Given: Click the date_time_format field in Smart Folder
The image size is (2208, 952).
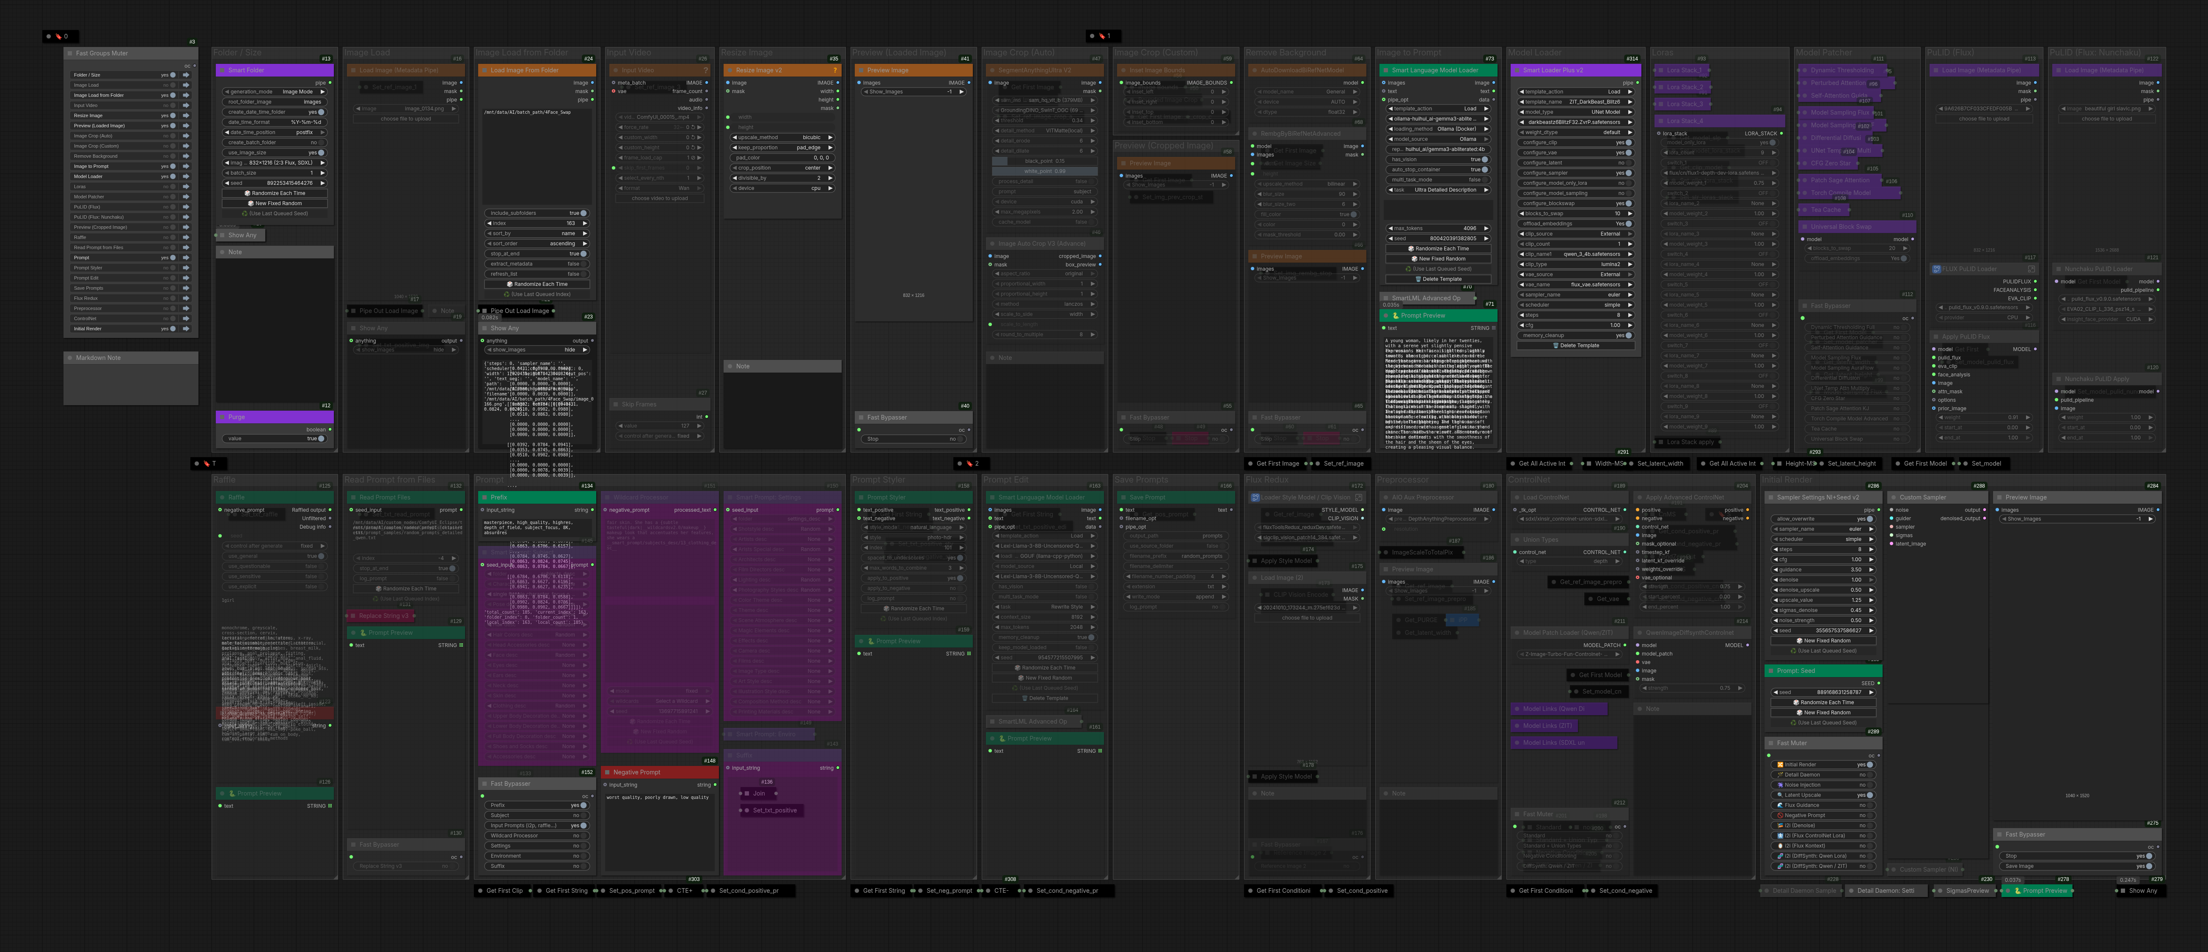Looking at the screenshot, I should (x=274, y=123).
